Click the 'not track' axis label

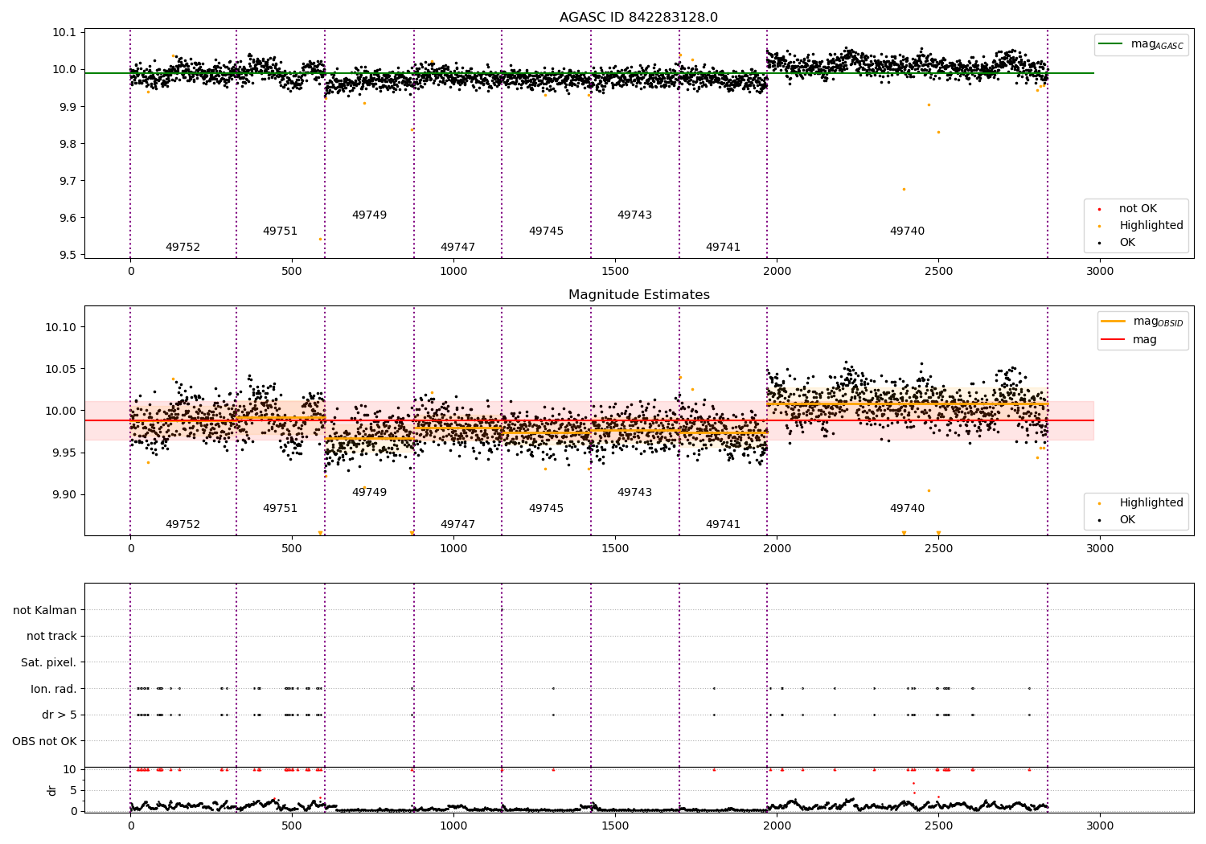[51, 637]
